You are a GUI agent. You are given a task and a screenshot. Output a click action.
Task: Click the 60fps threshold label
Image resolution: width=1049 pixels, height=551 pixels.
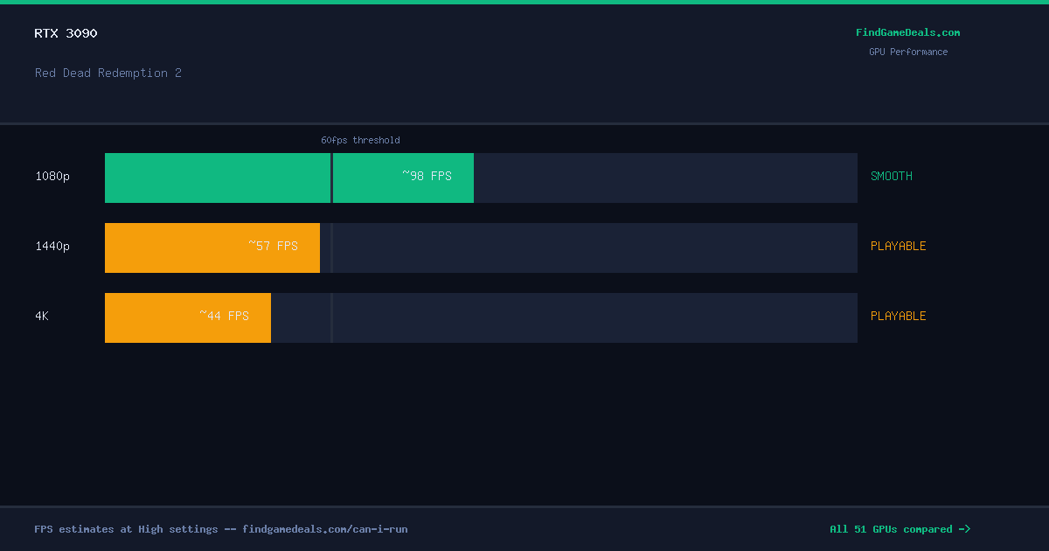360,140
